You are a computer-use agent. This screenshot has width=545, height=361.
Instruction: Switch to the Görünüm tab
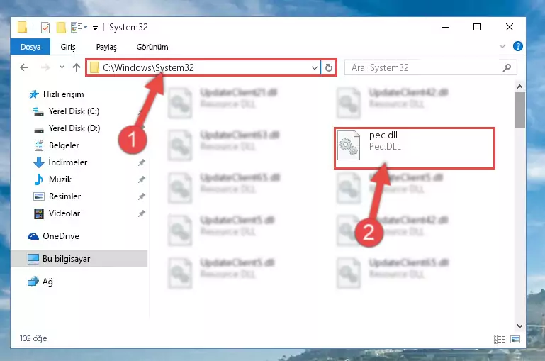(x=152, y=47)
